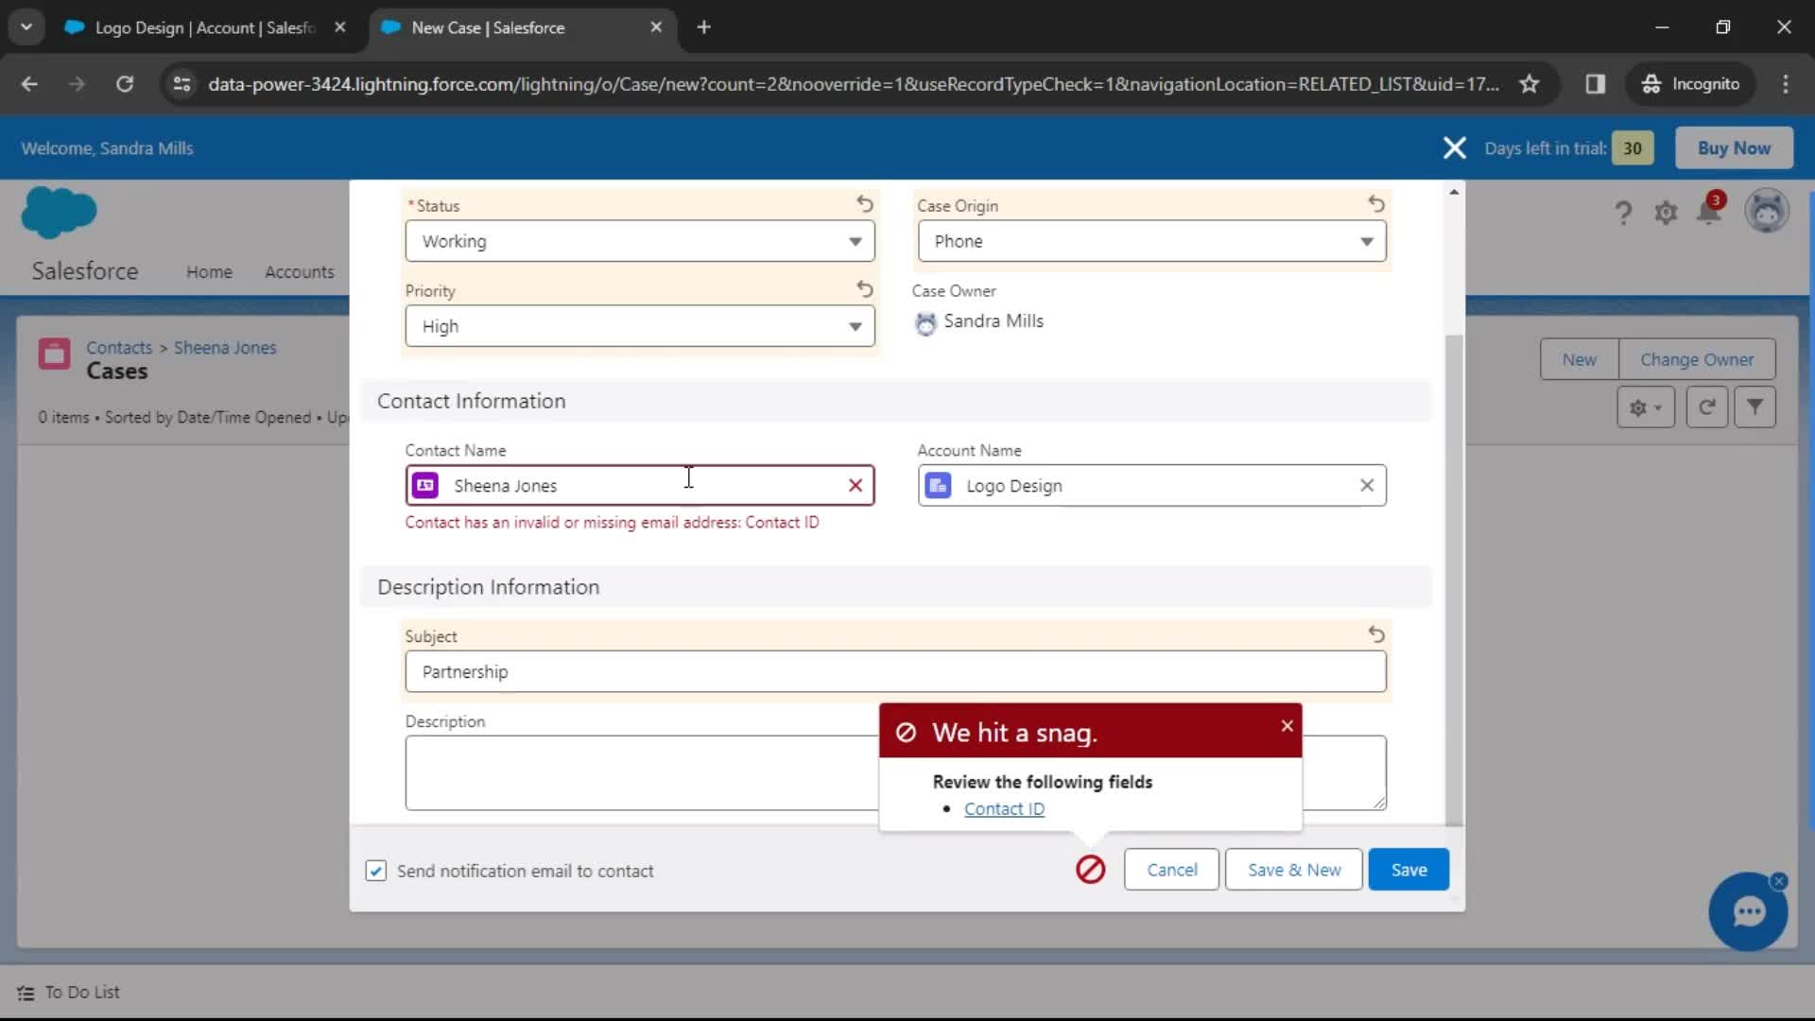Open the Priority dropdown showing High
Image resolution: width=1815 pixels, height=1021 pixels.
click(x=640, y=326)
